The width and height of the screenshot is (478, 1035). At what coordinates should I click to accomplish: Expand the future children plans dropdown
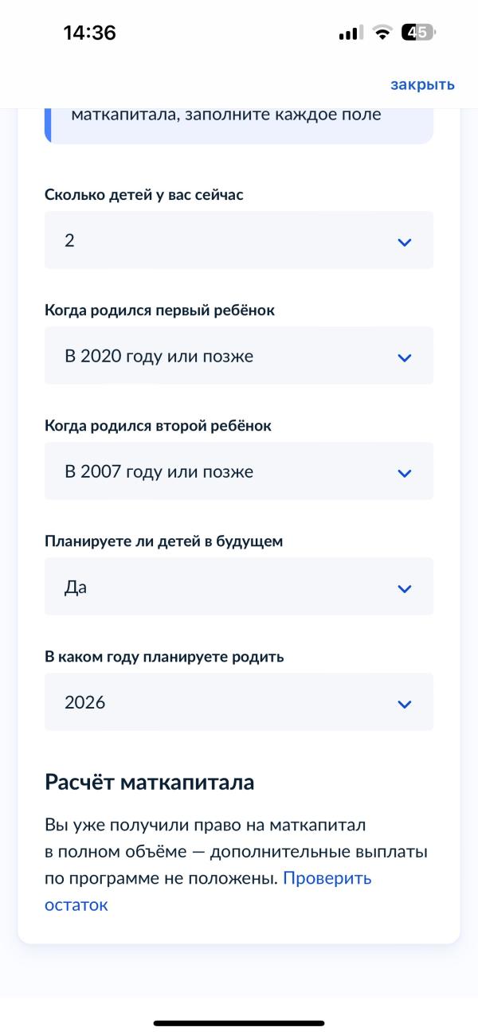[239, 587]
